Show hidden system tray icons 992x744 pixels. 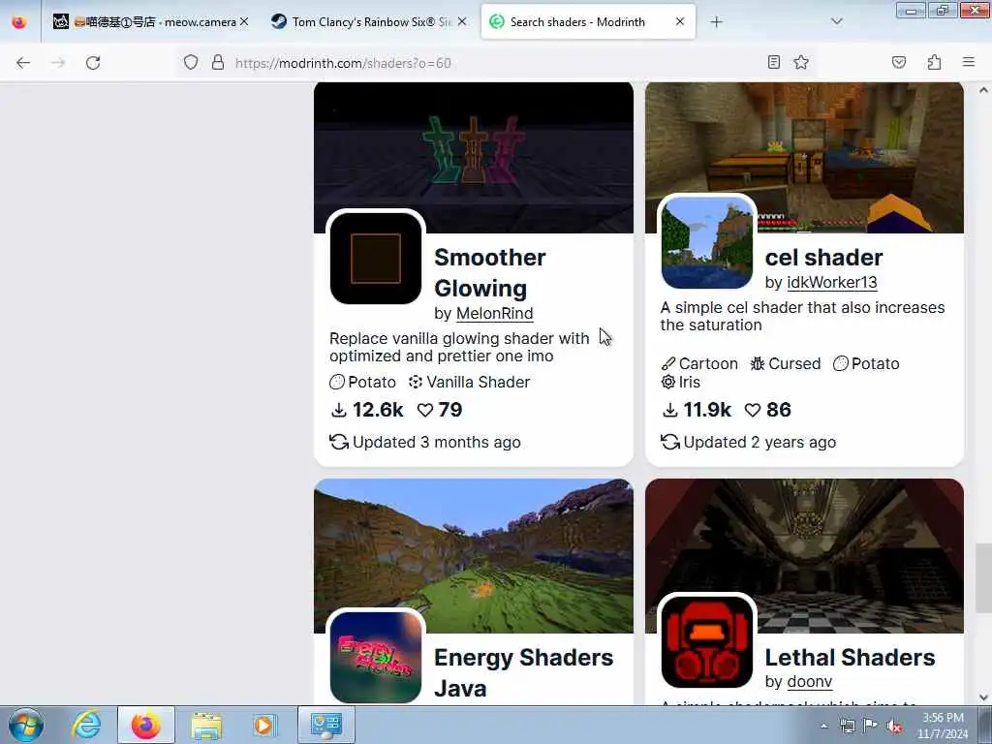pos(823,727)
